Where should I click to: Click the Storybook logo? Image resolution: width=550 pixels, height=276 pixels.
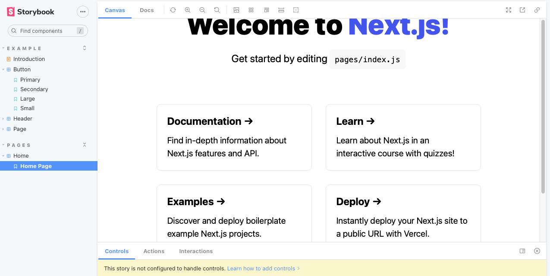coord(31,12)
